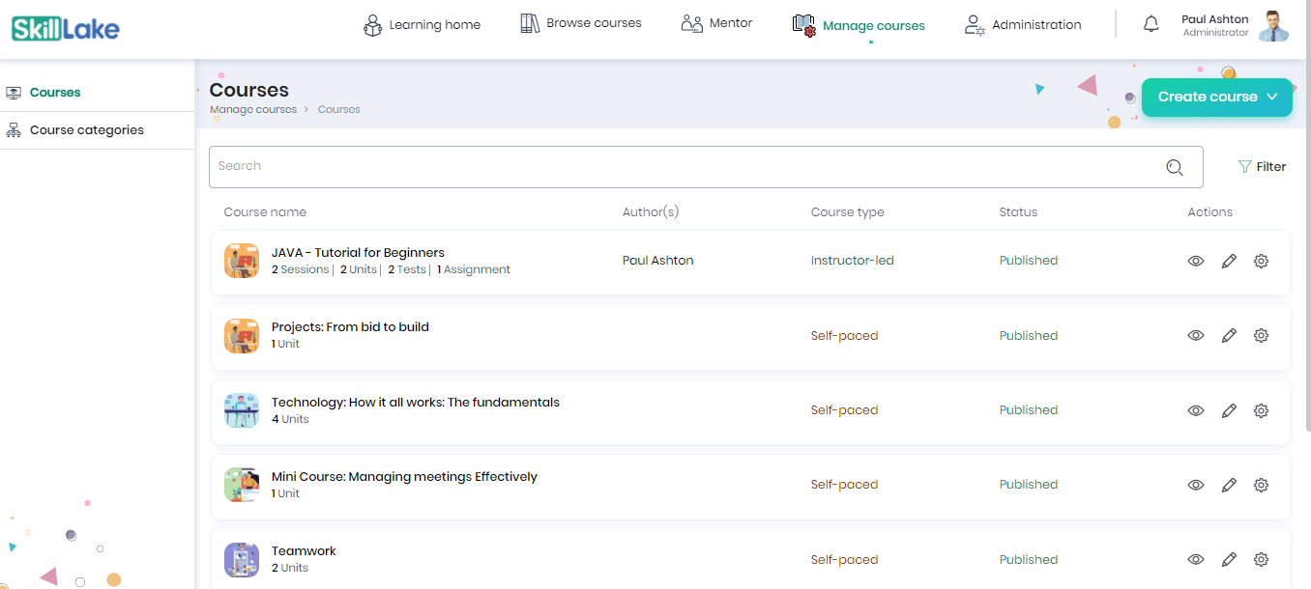Preview Teamwork course with eye icon
The image size is (1311, 589).
[1196, 559]
